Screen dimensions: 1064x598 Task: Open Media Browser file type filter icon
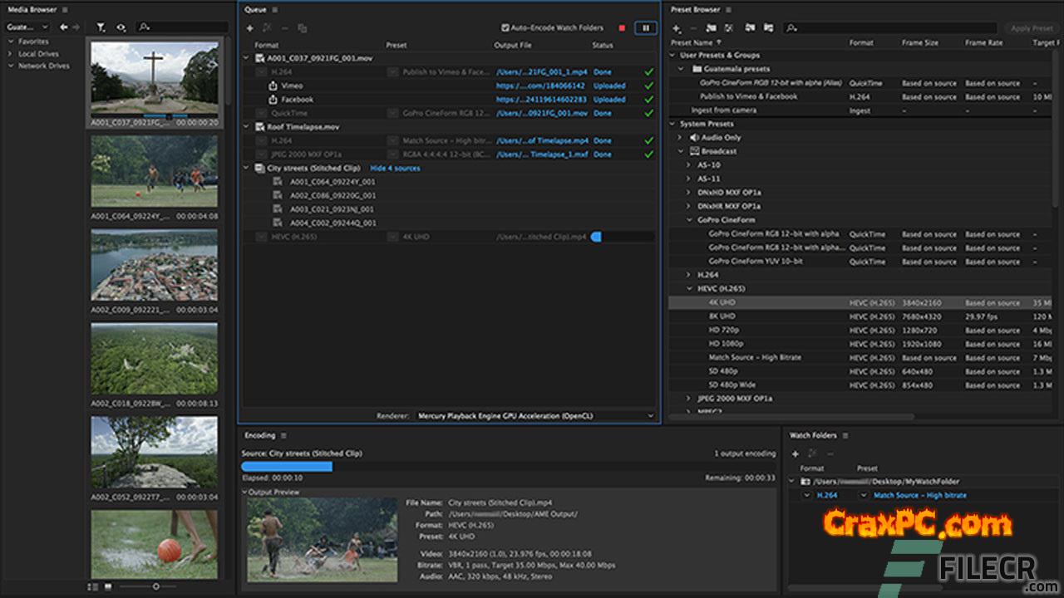tap(101, 27)
